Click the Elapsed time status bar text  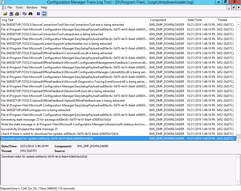(38, 189)
